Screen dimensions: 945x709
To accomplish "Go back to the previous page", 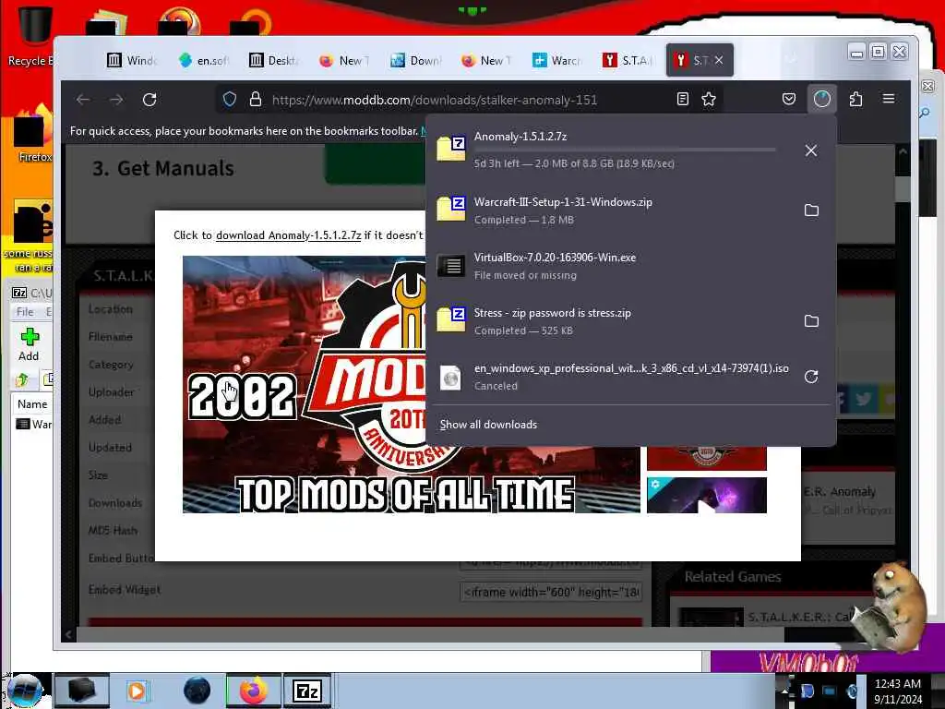I will [83, 100].
